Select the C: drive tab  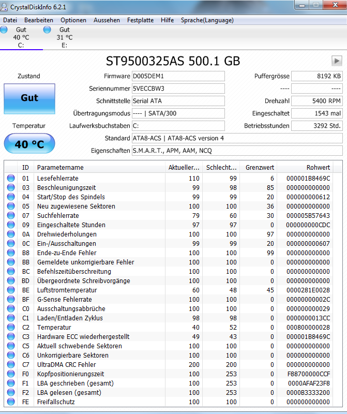pos(21,37)
